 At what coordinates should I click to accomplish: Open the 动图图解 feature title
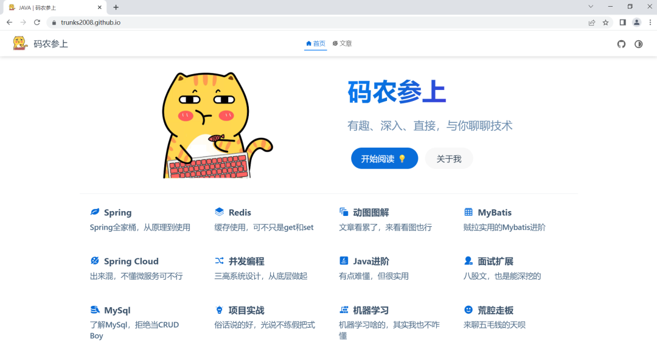coord(371,212)
